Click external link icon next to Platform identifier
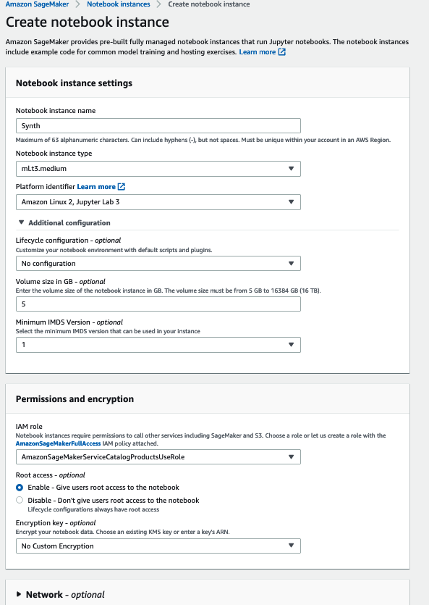This screenshot has height=605, width=429. tap(122, 187)
